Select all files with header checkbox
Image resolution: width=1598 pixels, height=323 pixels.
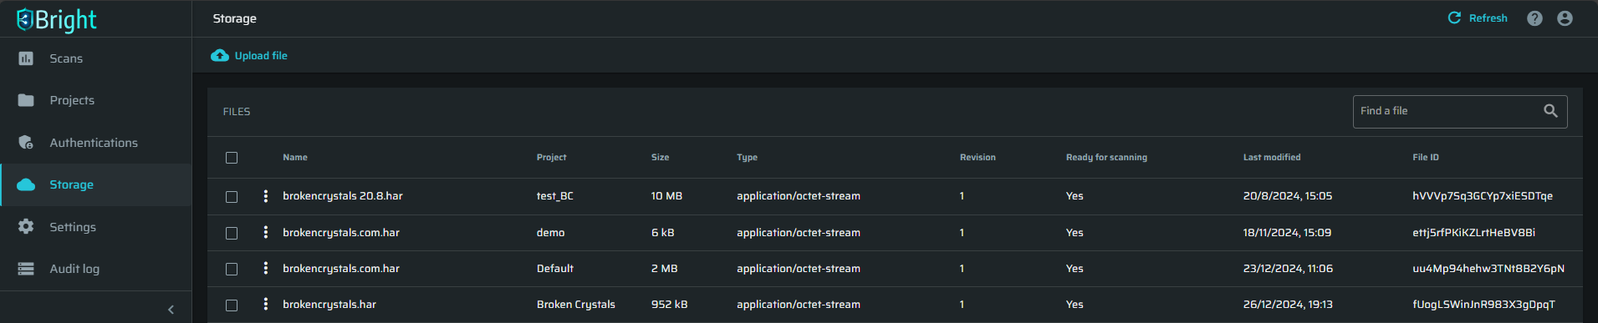[232, 158]
